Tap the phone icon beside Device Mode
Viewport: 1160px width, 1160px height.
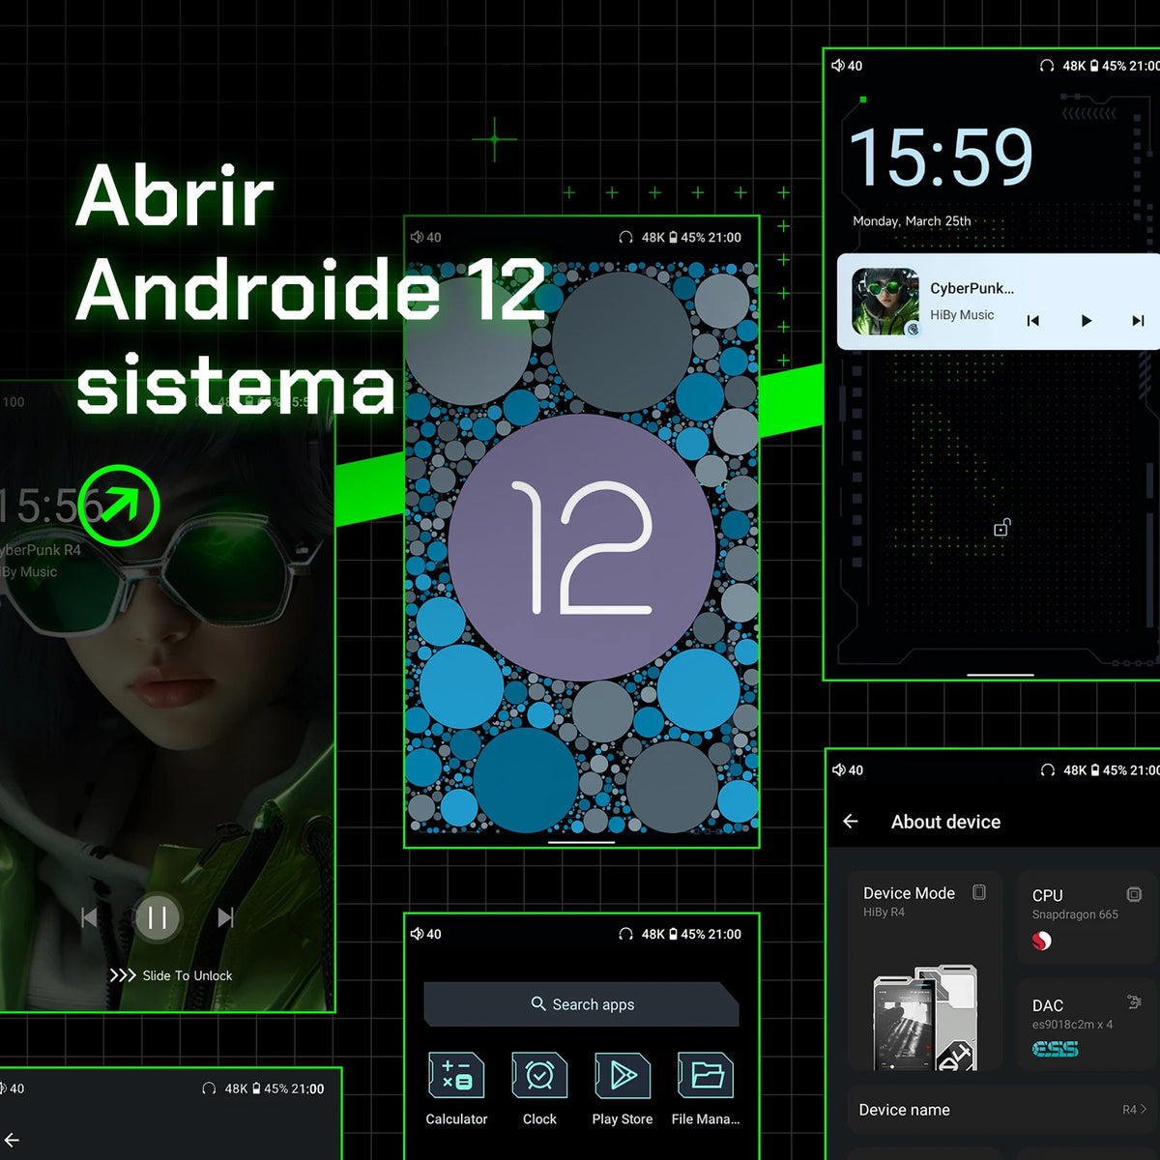tap(979, 892)
